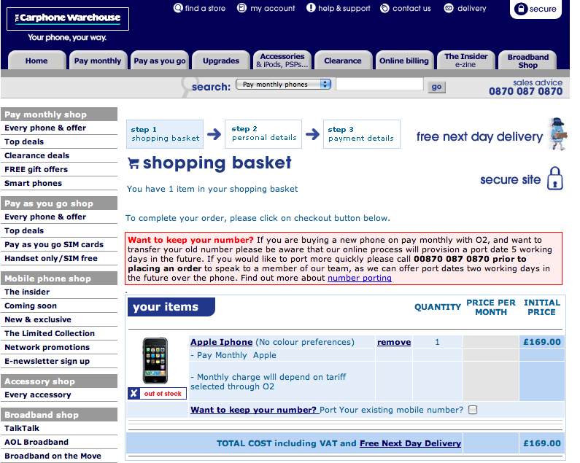Screen dimensions: 580x463
Task: Click the search text field
Action: point(379,84)
